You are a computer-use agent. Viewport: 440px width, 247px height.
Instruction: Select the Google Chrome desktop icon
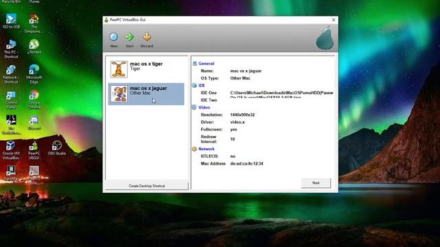point(34,99)
